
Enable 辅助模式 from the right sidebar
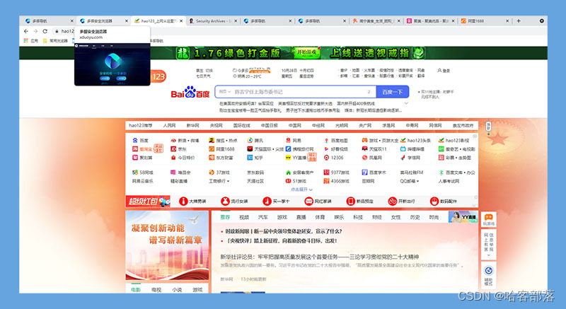[x=488, y=276]
